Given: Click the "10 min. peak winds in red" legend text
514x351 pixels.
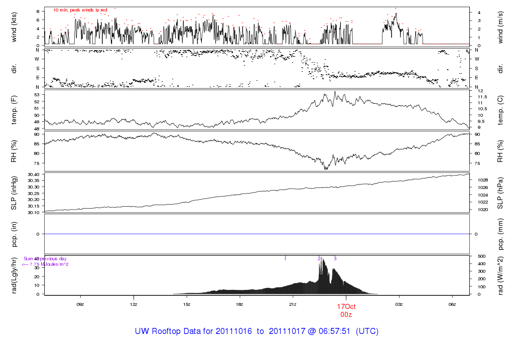Looking at the screenshot, I should coord(80,10).
